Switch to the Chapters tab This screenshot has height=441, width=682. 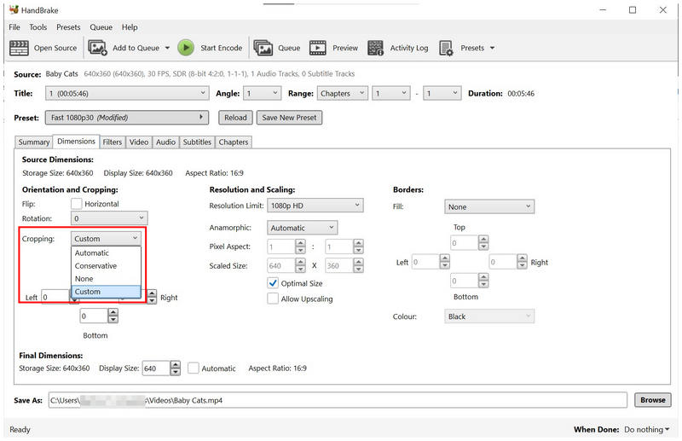click(x=234, y=142)
